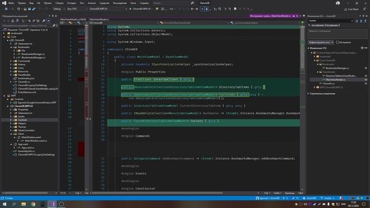The width and height of the screenshot is (370, 208).
Task: Click the Visual Studio taskbar icon
Action: [52, 204]
